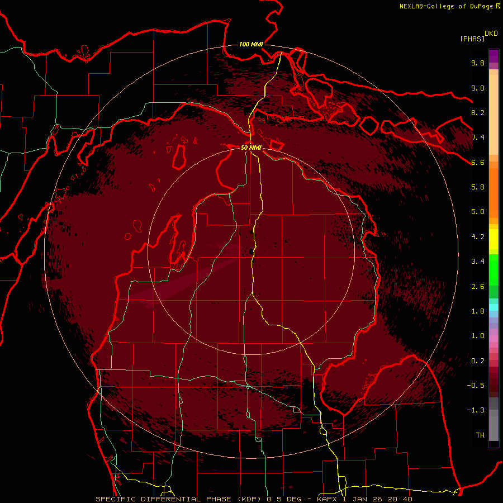Click the 9.0 value on the color scale
Image resolution: width=503 pixels, height=503 pixels.
[478, 88]
